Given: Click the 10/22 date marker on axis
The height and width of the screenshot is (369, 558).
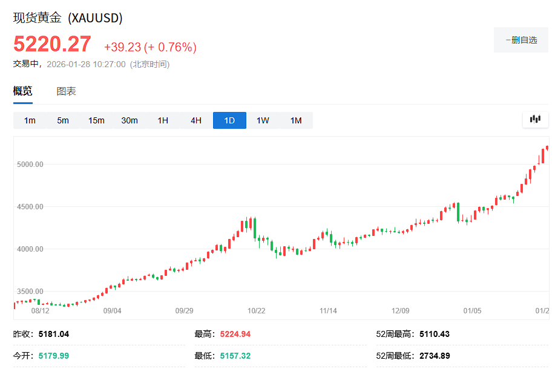Looking at the screenshot, I should pos(257,310).
